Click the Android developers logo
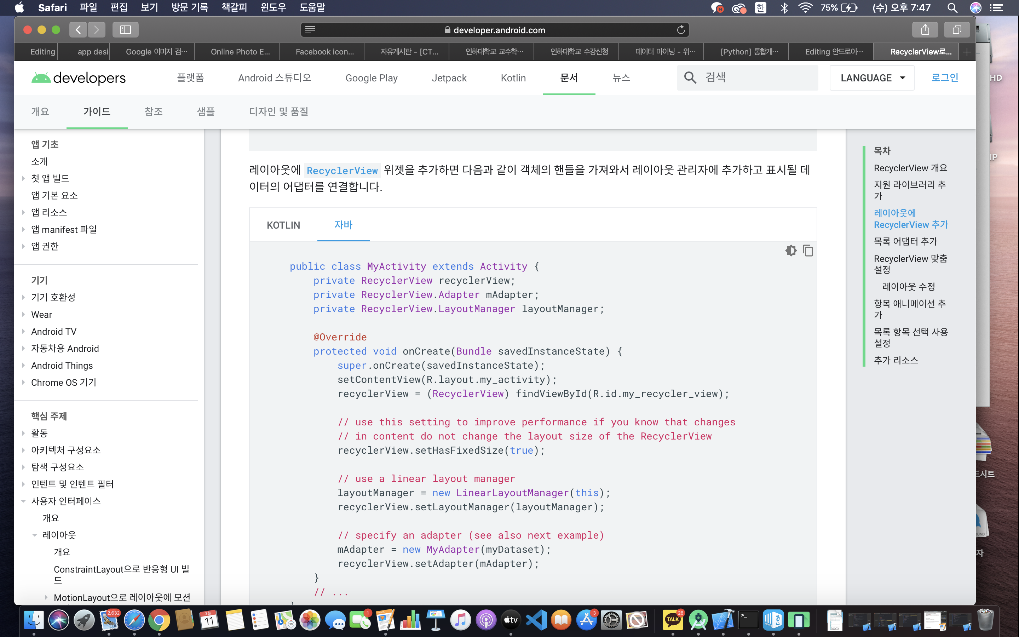The image size is (1019, 637). click(79, 78)
